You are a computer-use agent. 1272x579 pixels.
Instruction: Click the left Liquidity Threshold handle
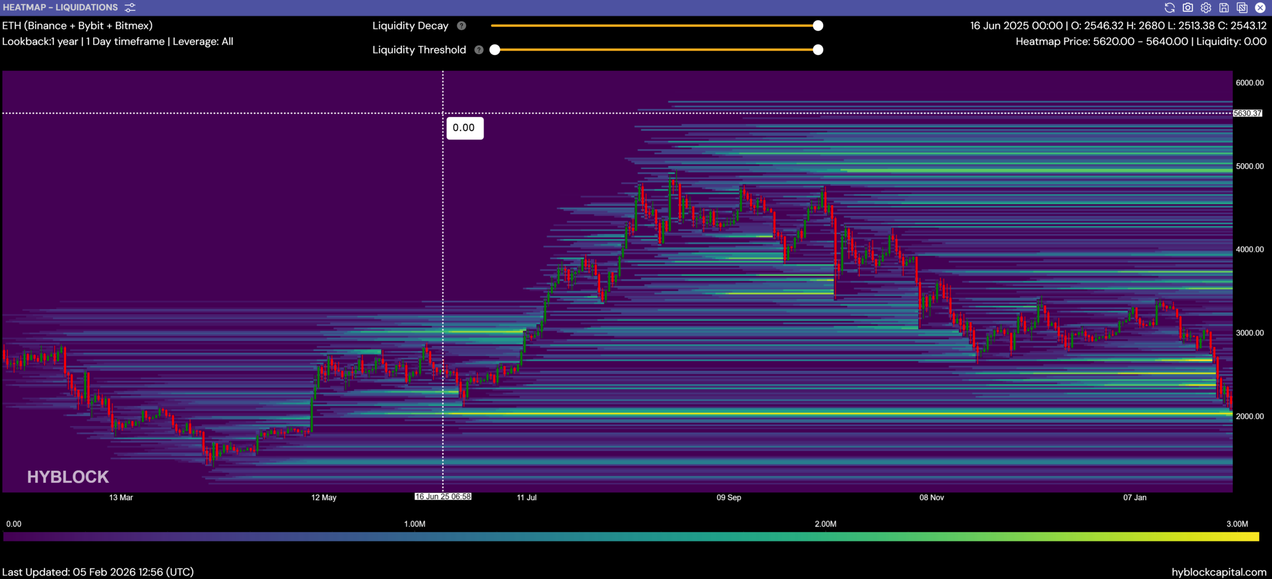(x=495, y=50)
